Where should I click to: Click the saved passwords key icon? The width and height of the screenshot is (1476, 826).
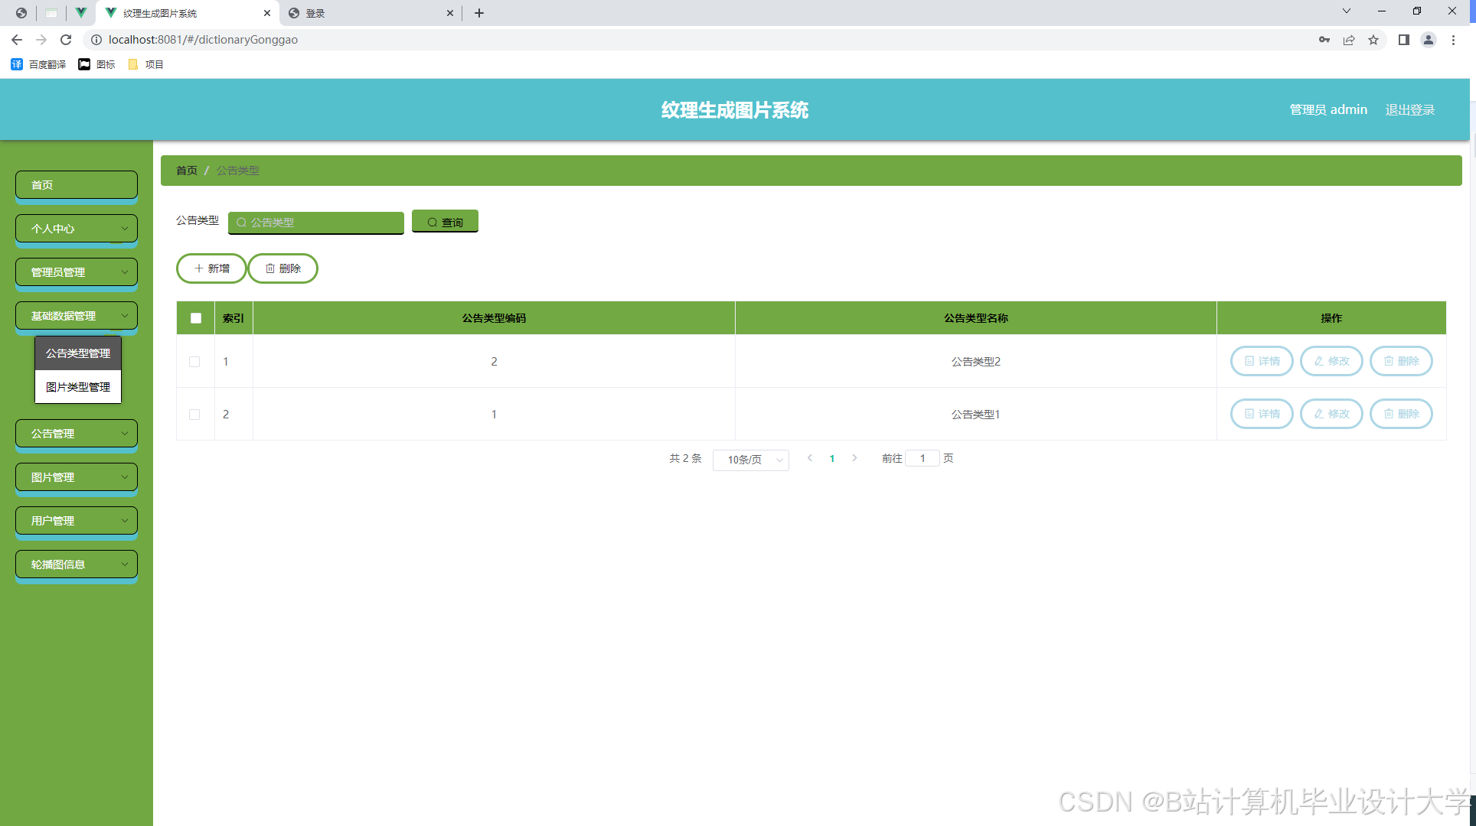click(1324, 40)
